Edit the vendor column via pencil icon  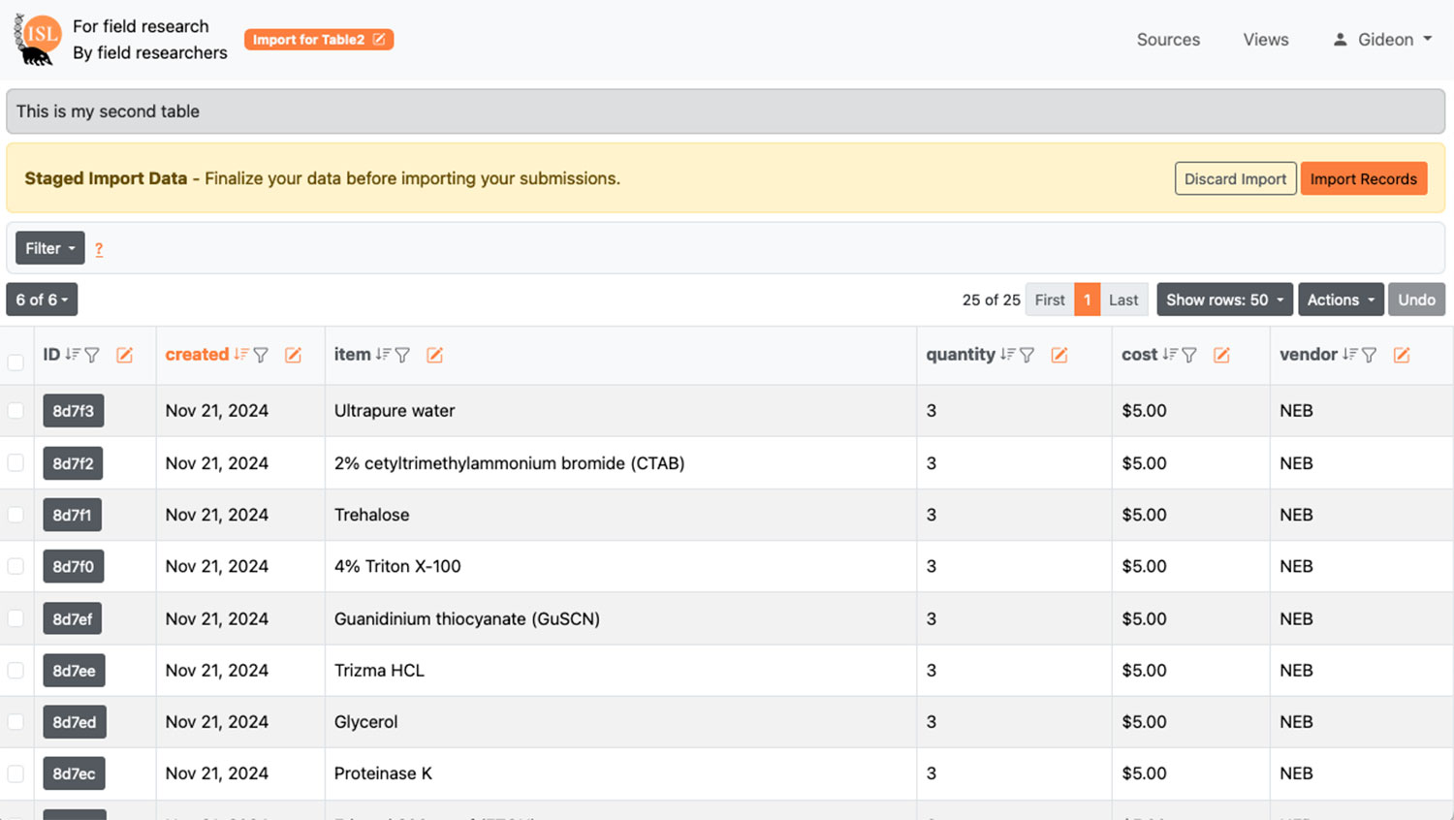pyautogui.click(x=1401, y=356)
